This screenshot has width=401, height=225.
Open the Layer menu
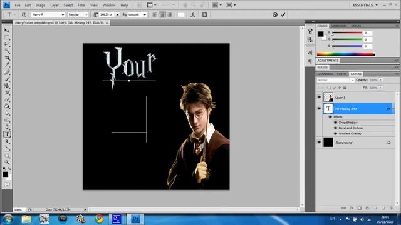coord(55,5)
